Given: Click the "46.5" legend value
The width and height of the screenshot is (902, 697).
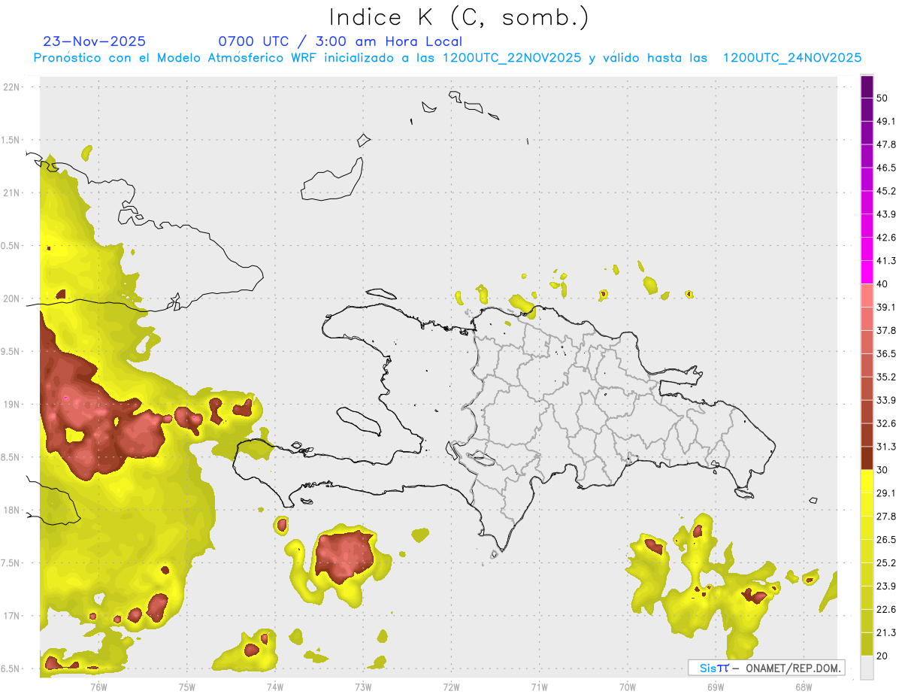Looking at the screenshot, I should point(886,168).
